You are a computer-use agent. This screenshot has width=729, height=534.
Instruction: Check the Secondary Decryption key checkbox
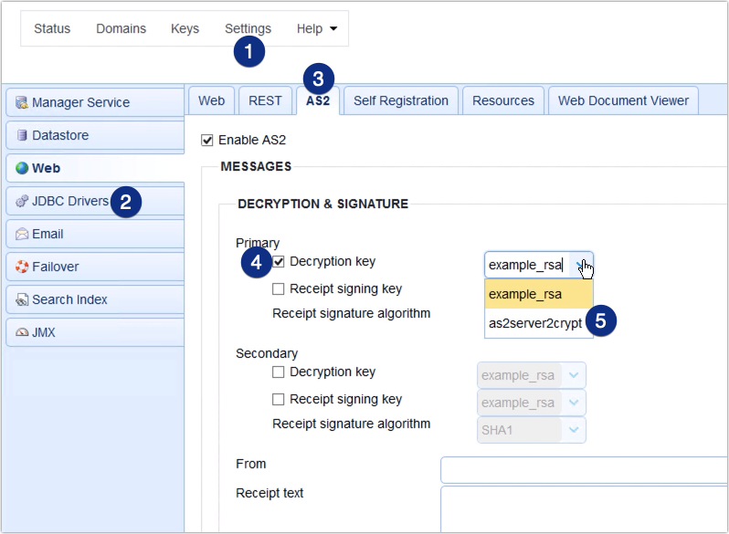click(280, 372)
